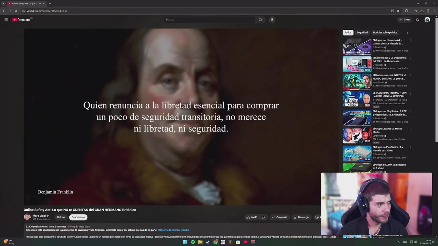Expand description with ...más
This screenshot has width=438, height=246.
click(332, 236)
